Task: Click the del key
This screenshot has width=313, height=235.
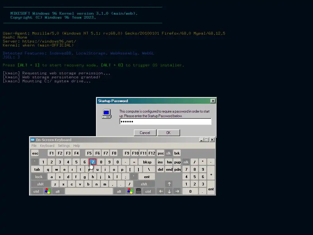Action: [160, 169]
